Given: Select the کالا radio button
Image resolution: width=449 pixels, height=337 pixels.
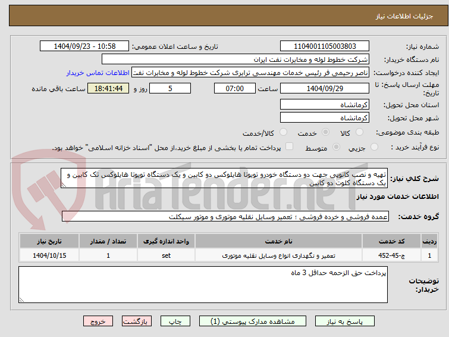Looking at the screenshot, I should (359, 132).
